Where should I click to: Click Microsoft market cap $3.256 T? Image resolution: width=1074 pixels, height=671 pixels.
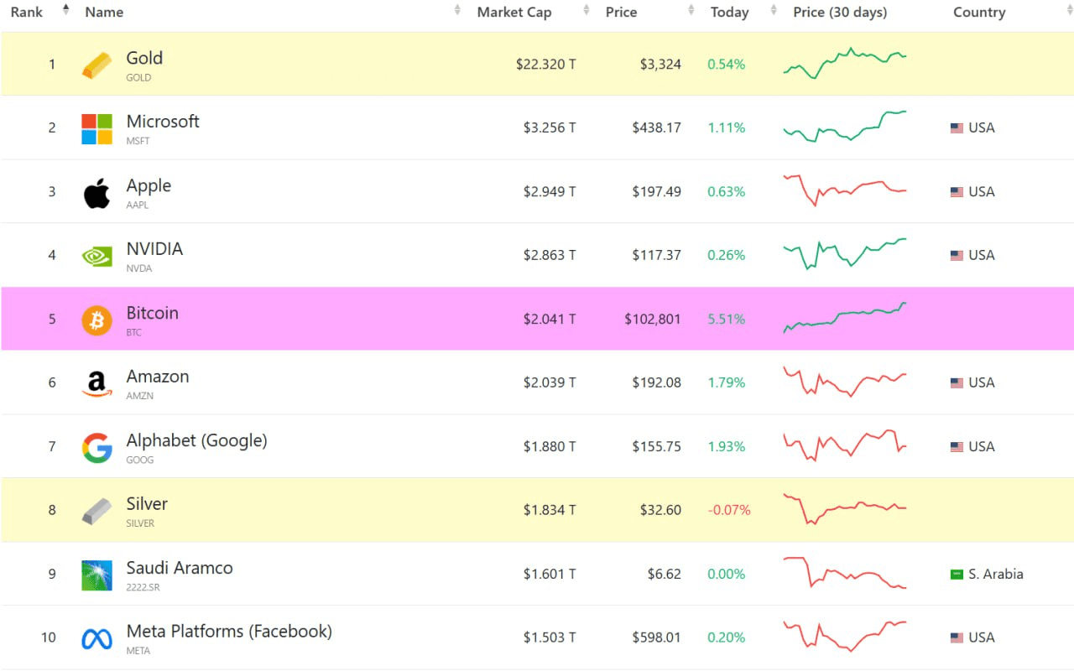click(x=550, y=128)
